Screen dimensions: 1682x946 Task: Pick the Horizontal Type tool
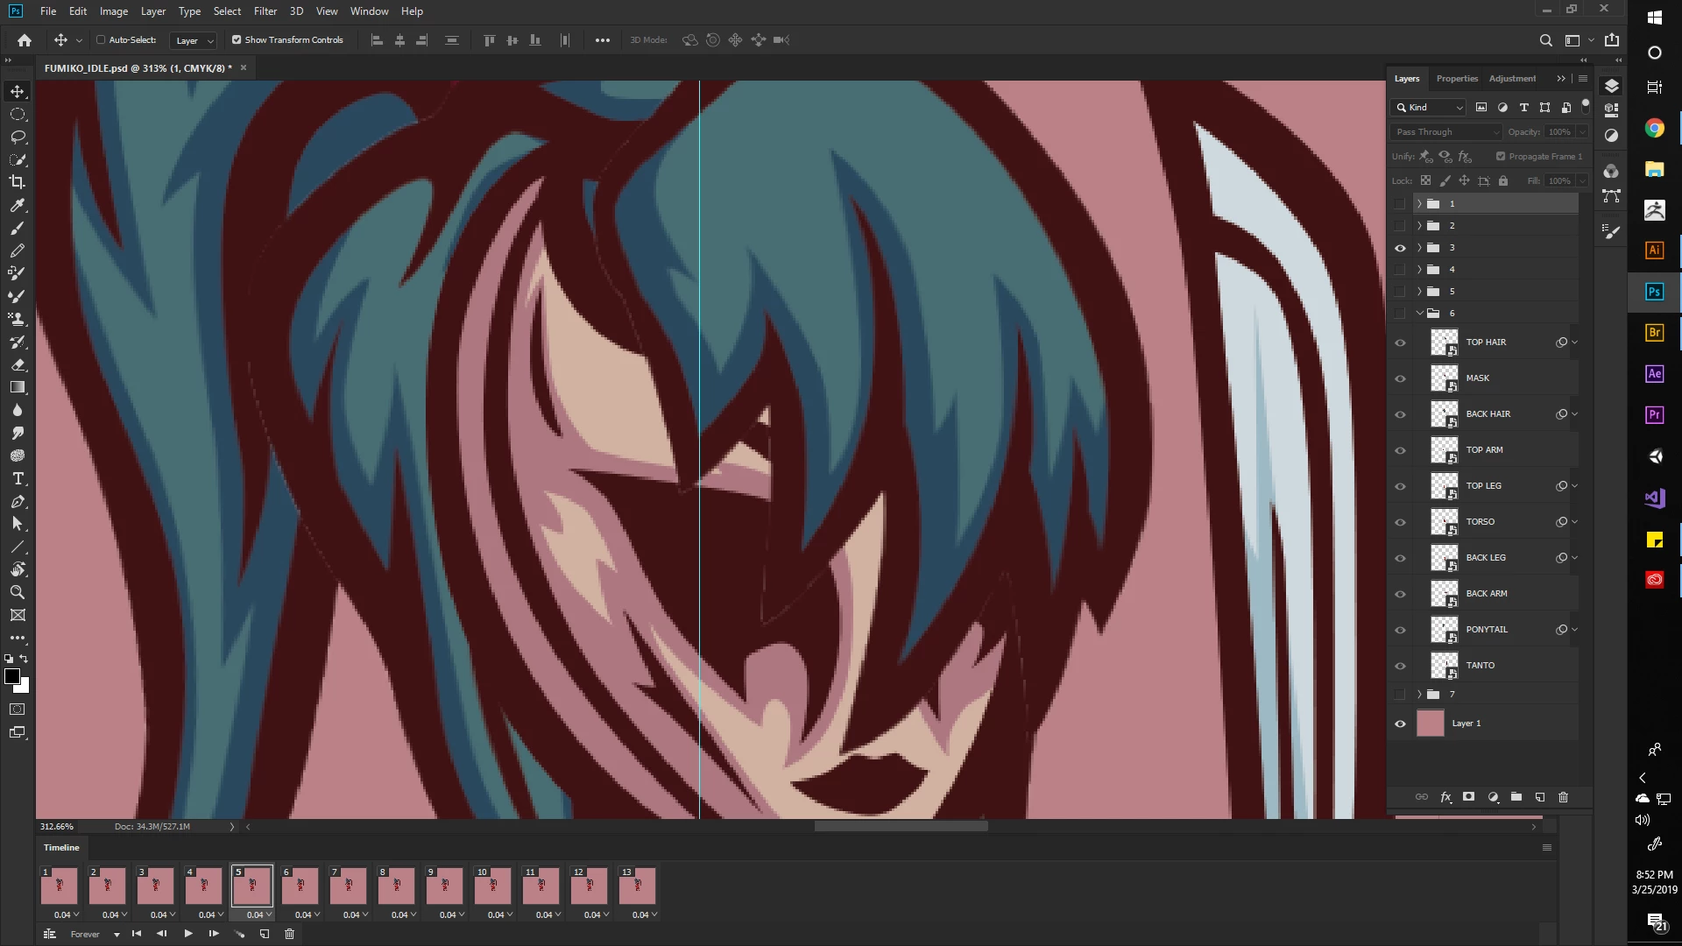click(18, 479)
